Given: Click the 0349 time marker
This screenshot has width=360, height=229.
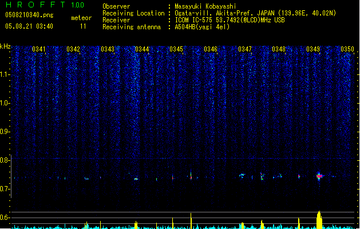Looking at the screenshot, I should pyautogui.click(x=313, y=49).
